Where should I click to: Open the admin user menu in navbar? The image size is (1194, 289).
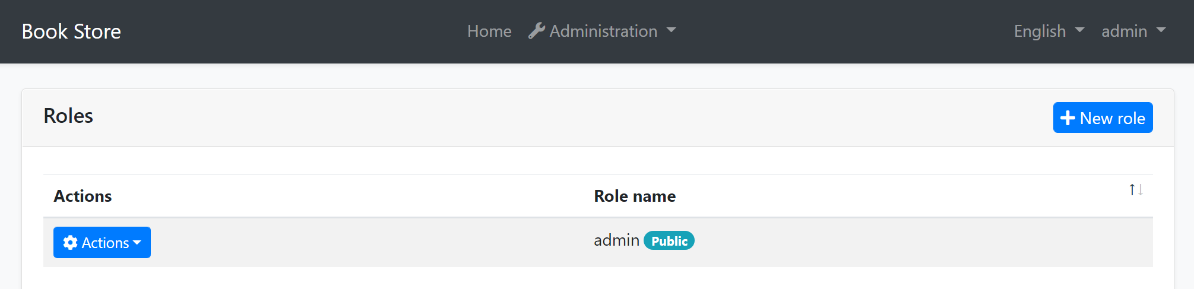(x=1124, y=31)
